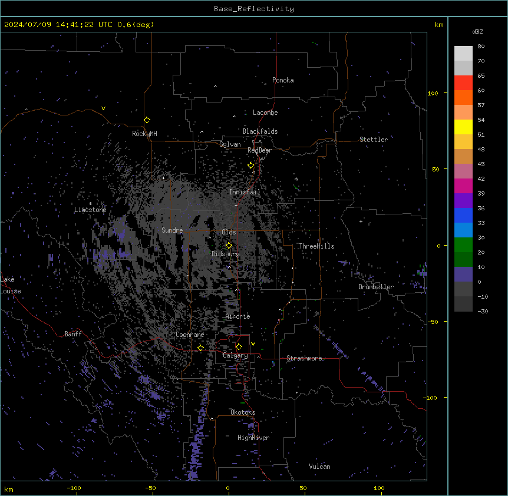
Task: Click the yellow marker below Cochrane
Action: coord(201,348)
